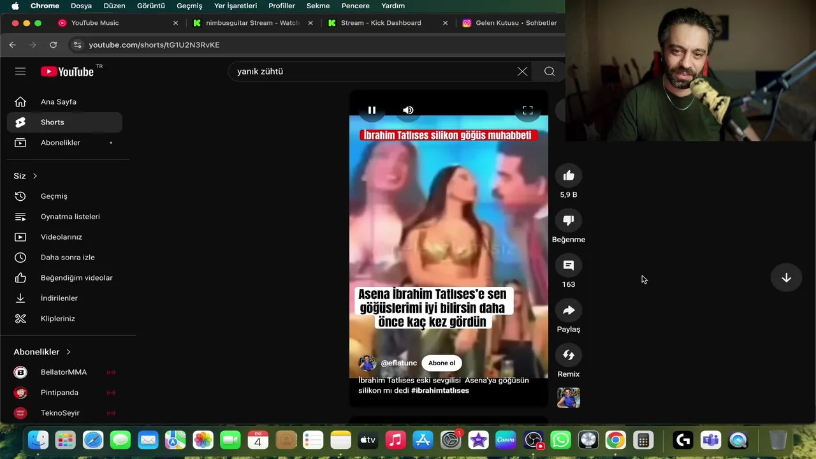
Task: Open the TeknoSeyir subscription
Action: (x=64, y=413)
